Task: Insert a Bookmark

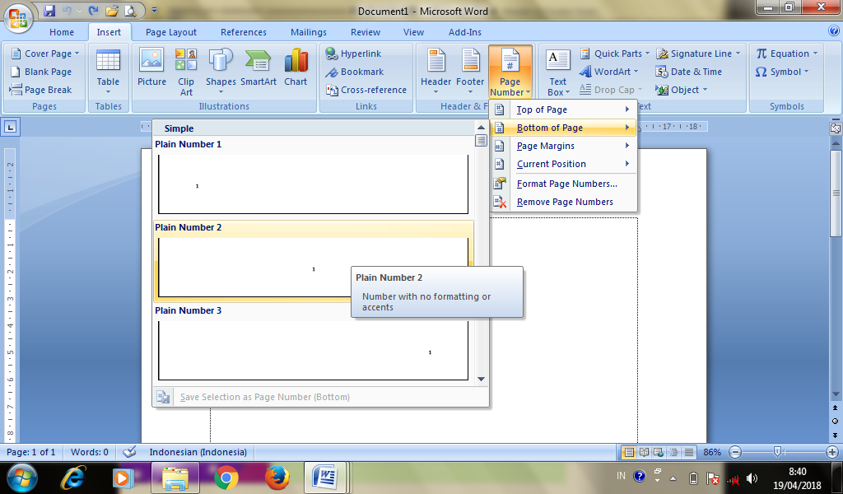Action: (x=355, y=72)
